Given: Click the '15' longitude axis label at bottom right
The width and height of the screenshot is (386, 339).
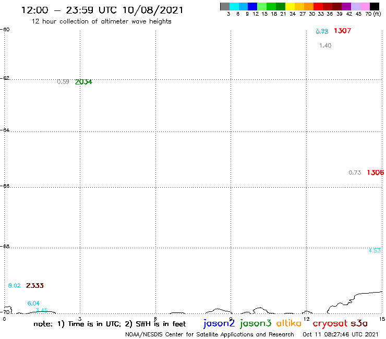Looking at the screenshot, I should pyautogui.click(x=382, y=319).
